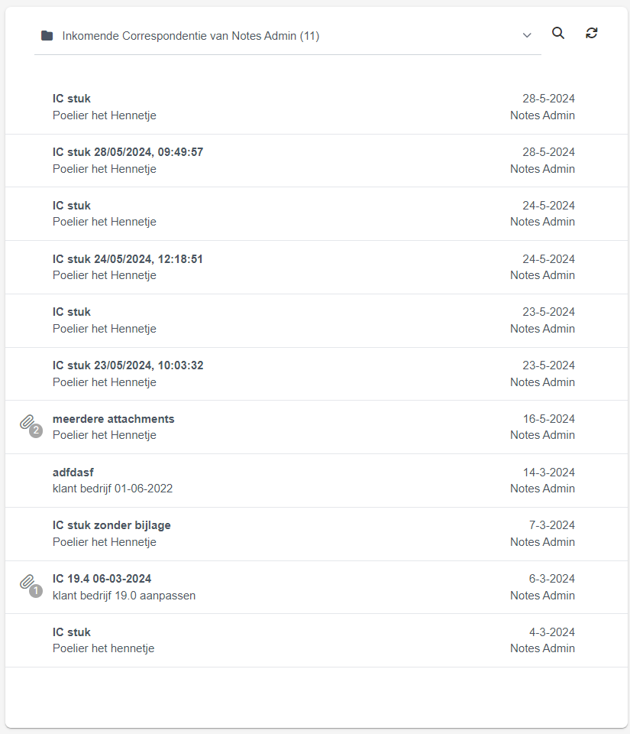
Task: Click klant bedrijf 19.0 aanpassen subtitle
Action: click(124, 596)
